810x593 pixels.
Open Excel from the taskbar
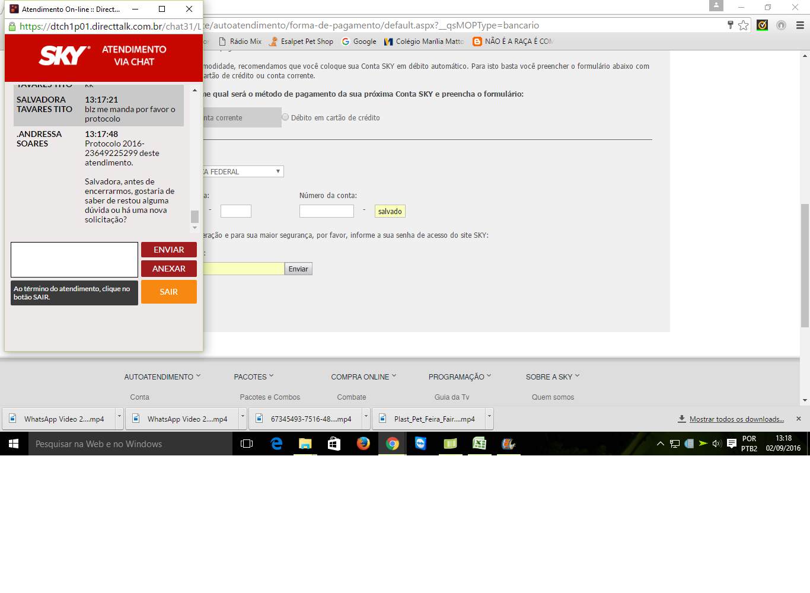click(479, 444)
